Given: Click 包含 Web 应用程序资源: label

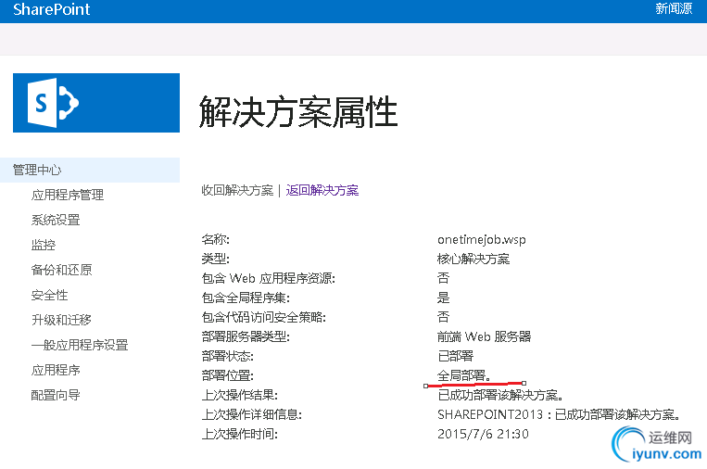Looking at the screenshot, I should coord(269,278).
